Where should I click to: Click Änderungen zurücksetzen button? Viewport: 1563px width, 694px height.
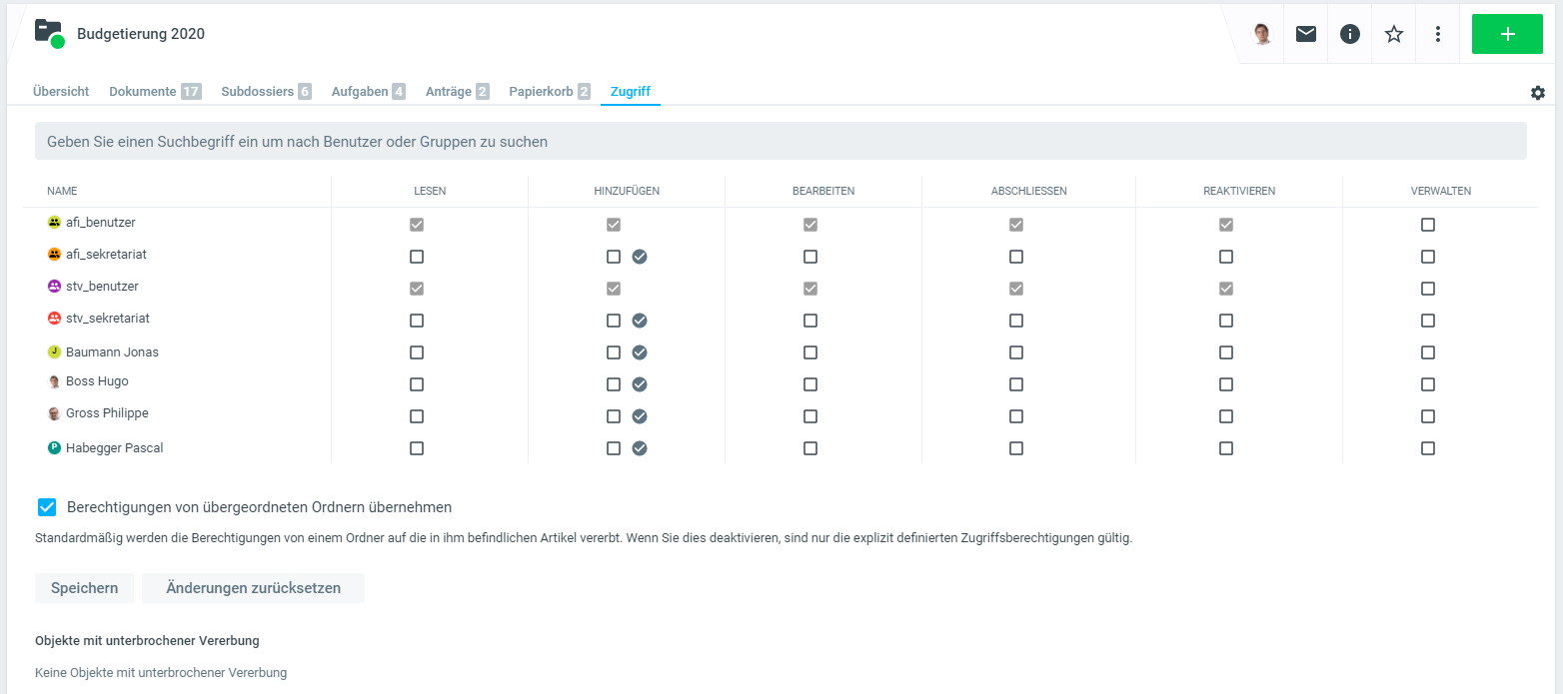coord(253,588)
